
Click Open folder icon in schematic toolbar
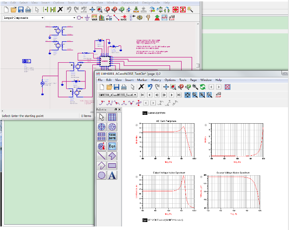coord(13,9)
